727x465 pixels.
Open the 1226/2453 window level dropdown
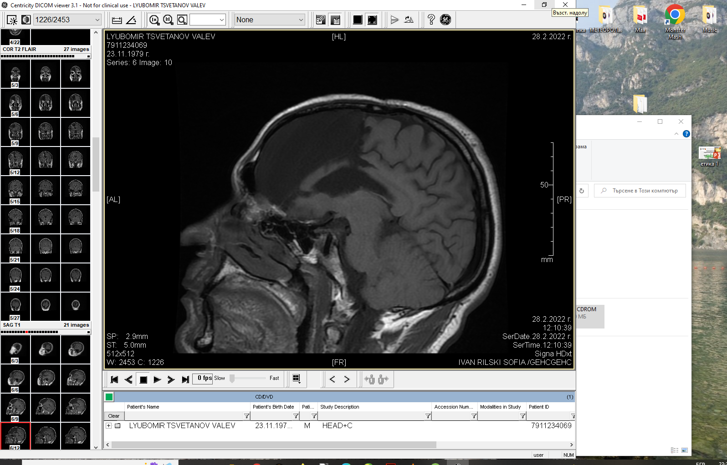click(x=97, y=20)
